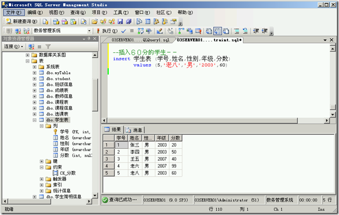Open the active files list dropdown arrow
The width and height of the screenshot is (339, 215).
pos(325,40)
